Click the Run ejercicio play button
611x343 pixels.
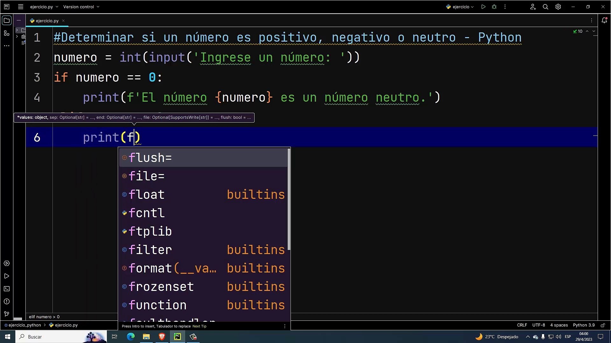(483, 7)
